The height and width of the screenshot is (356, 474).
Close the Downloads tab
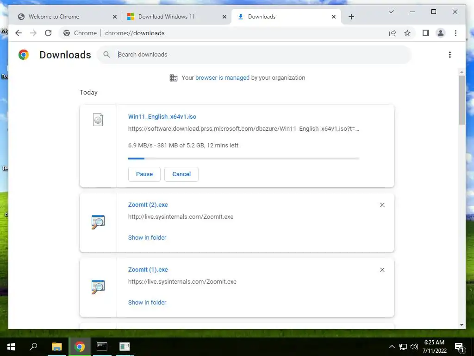click(334, 17)
